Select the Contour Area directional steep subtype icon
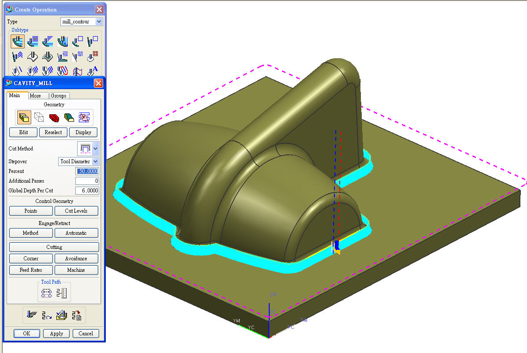Viewport: 527px width, 353px height. tap(77, 56)
